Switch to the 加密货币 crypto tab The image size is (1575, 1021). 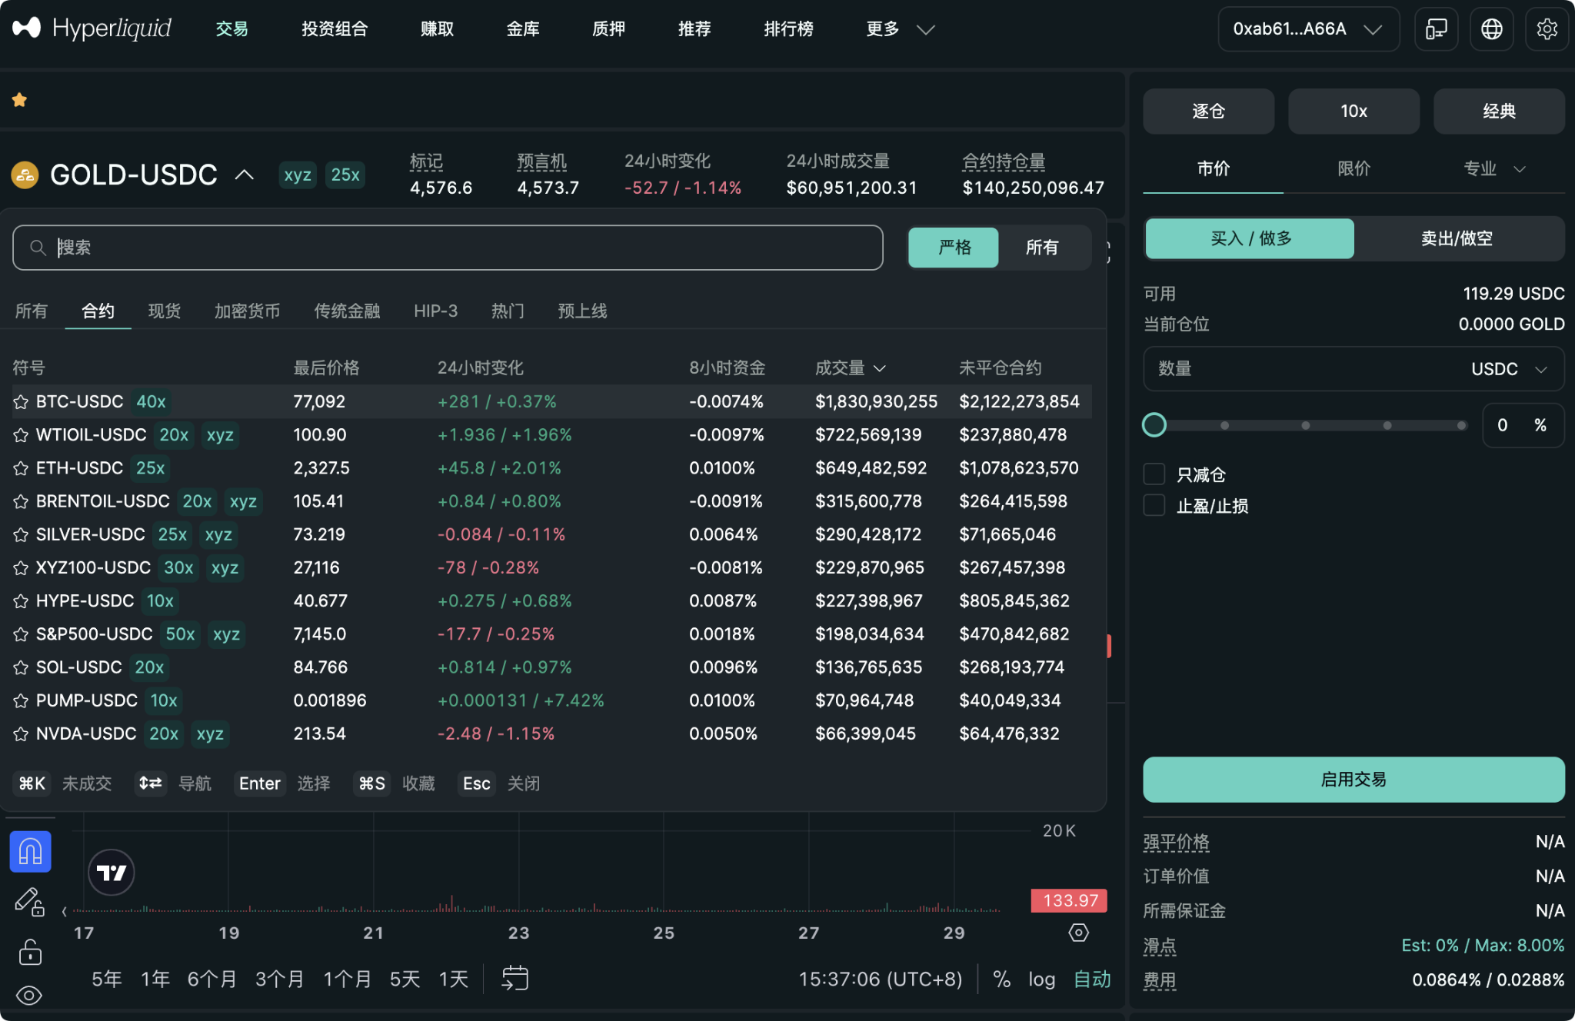point(247,311)
